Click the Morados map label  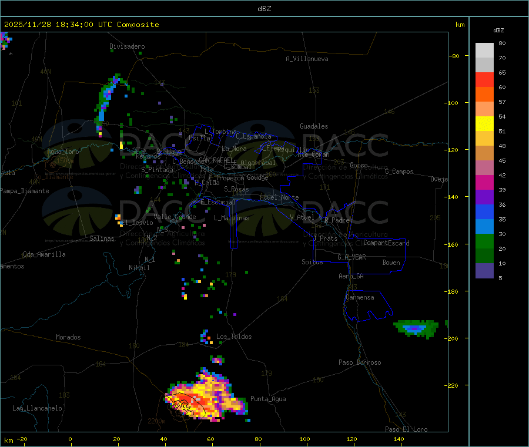[68, 337]
